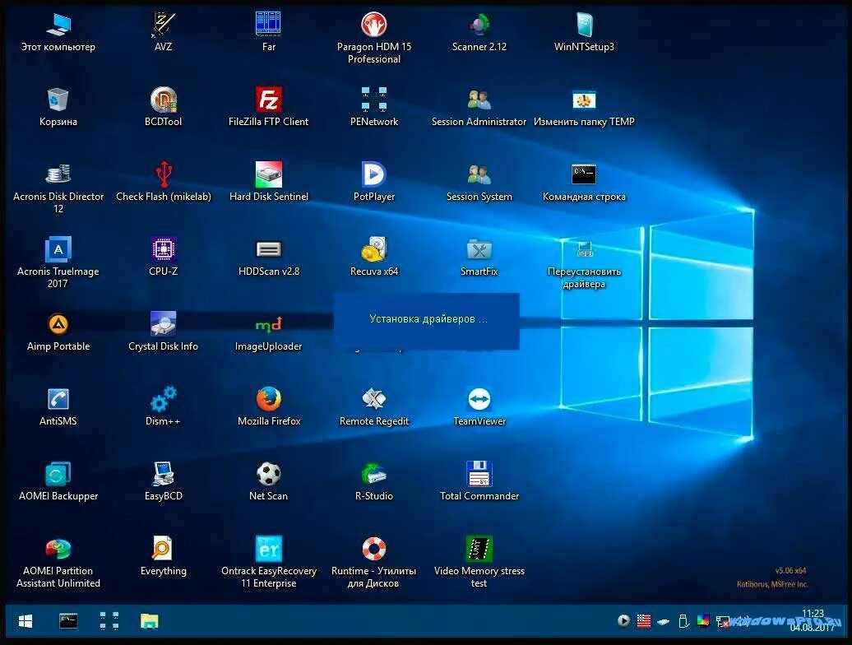Open the Этот компьютер desktop icon
This screenshot has width=852, height=645.
(x=58, y=33)
